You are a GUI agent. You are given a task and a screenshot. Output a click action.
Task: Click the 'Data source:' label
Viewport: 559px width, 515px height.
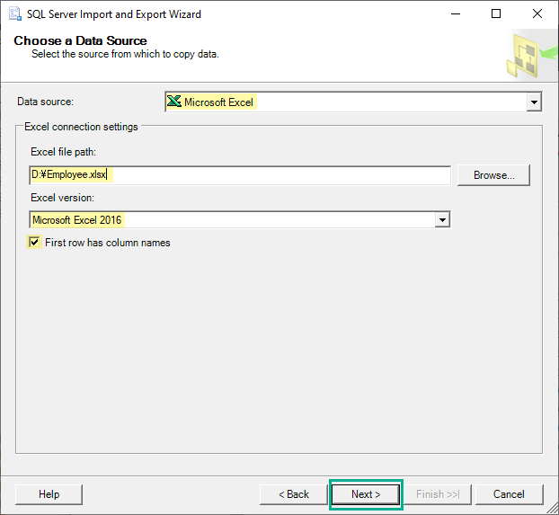pos(45,102)
